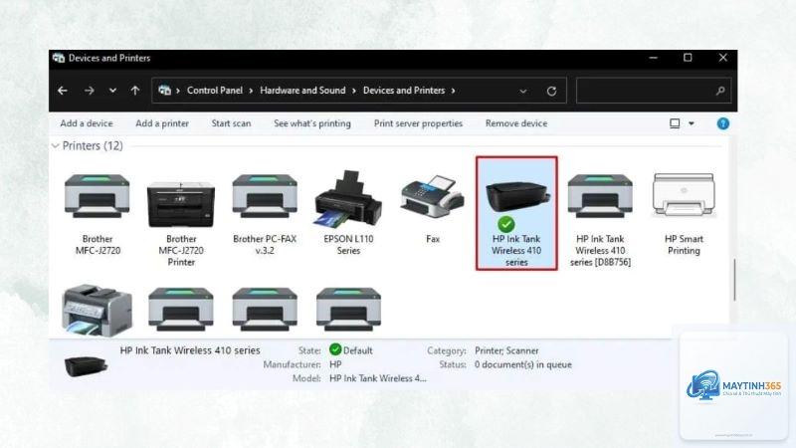The width and height of the screenshot is (796, 448).
Task: Select the EPSON L110 Series printer
Action: (x=348, y=198)
